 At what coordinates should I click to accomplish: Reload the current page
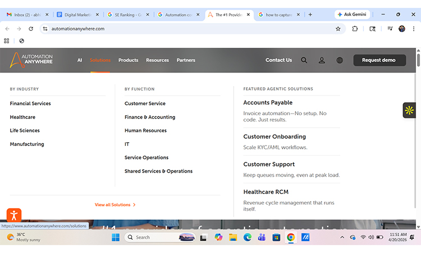click(x=31, y=29)
